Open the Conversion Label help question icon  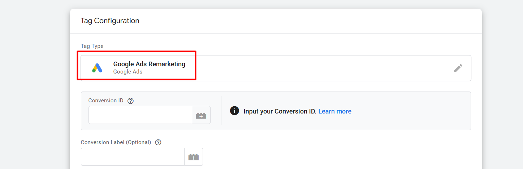[158, 142]
